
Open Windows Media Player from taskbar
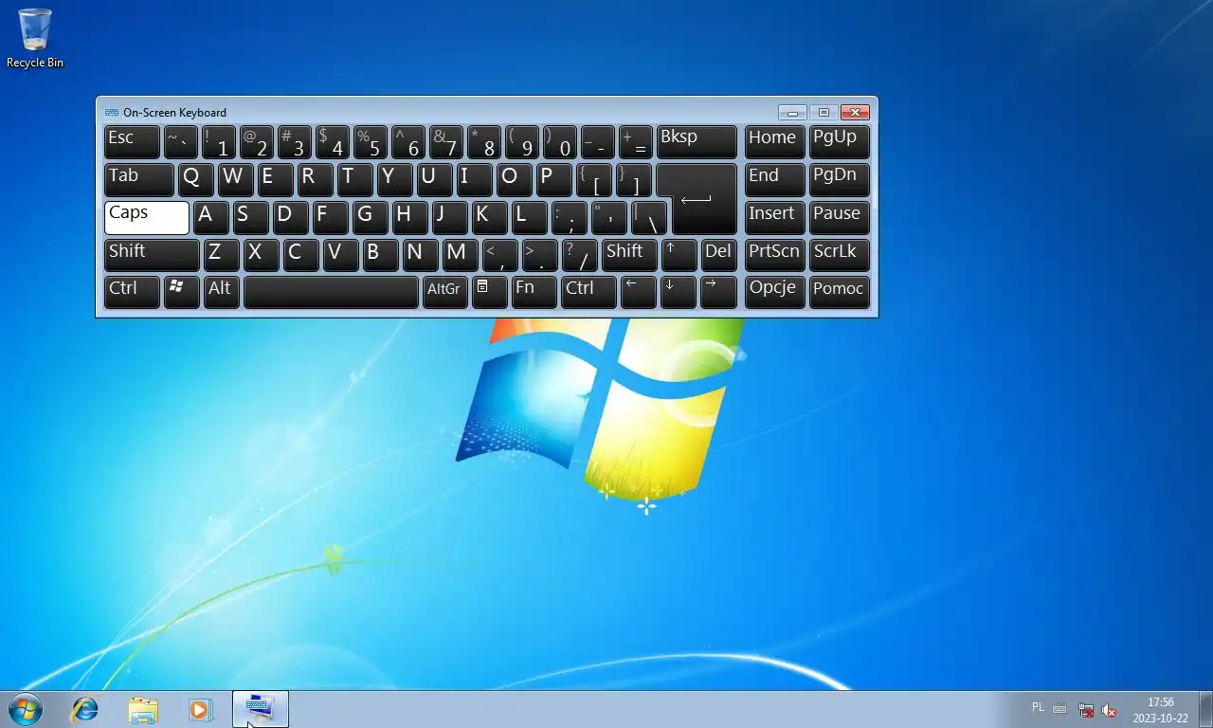tap(200, 709)
